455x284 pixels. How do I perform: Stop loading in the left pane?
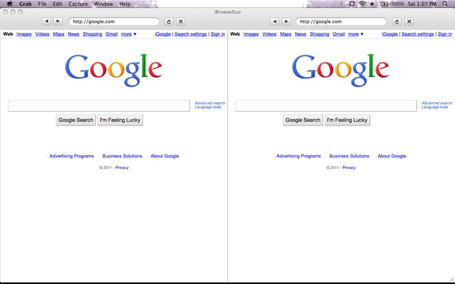(x=180, y=22)
